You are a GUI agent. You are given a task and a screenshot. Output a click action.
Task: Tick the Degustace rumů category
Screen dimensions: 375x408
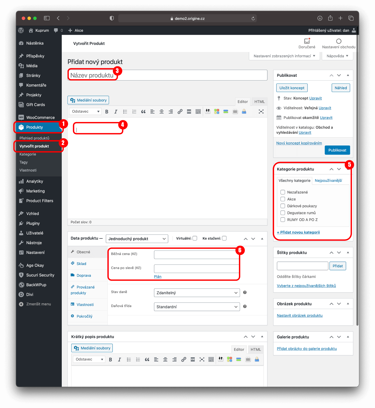(283, 213)
